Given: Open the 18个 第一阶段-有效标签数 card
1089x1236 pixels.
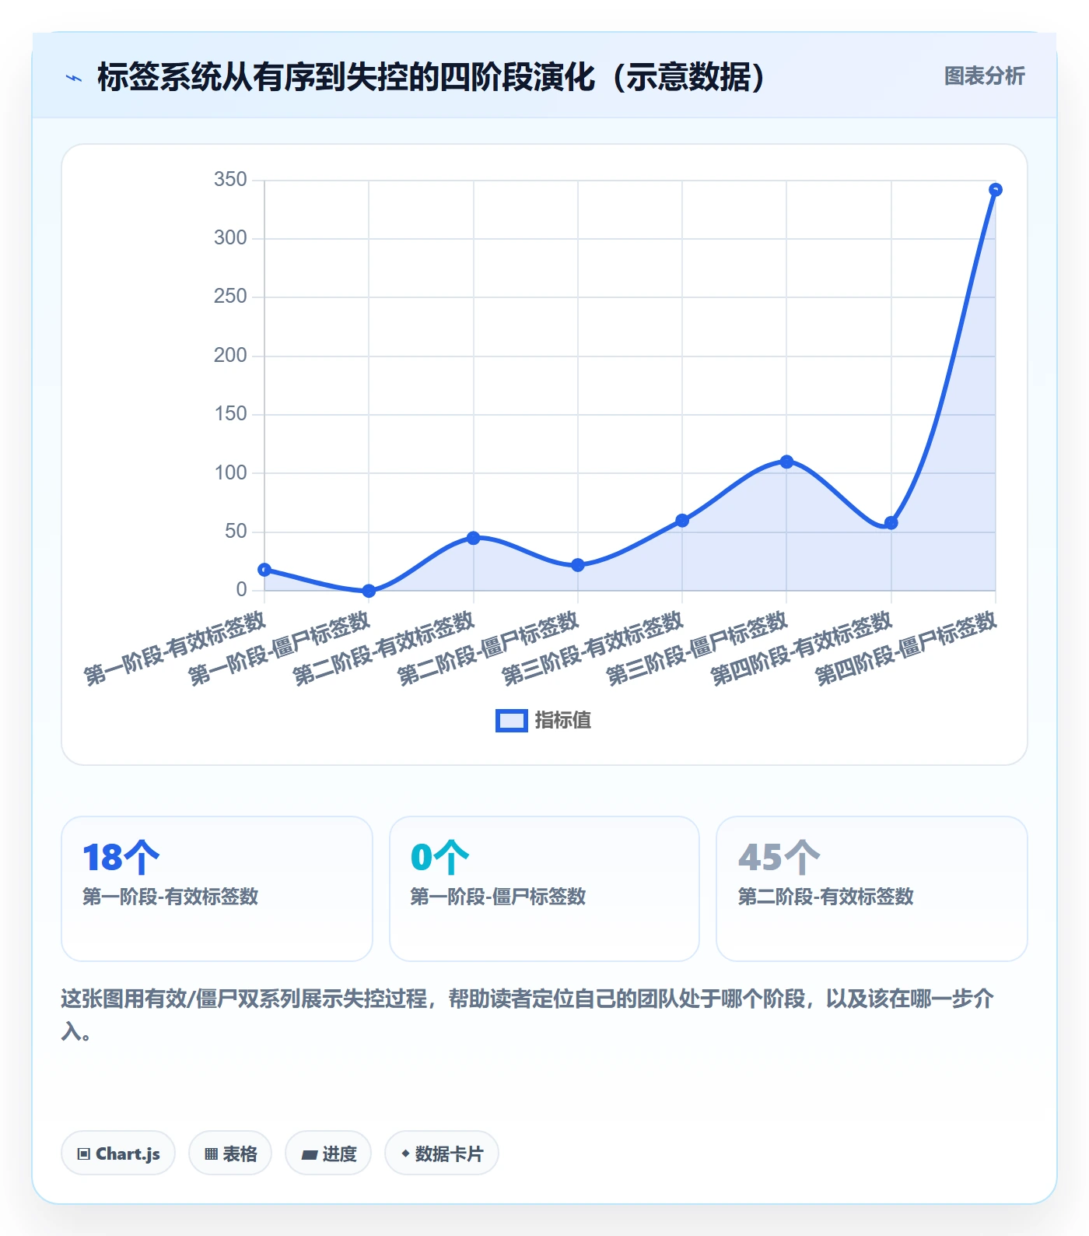Looking at the screenshot, I should pyautogui.click(x=217, y=889).
